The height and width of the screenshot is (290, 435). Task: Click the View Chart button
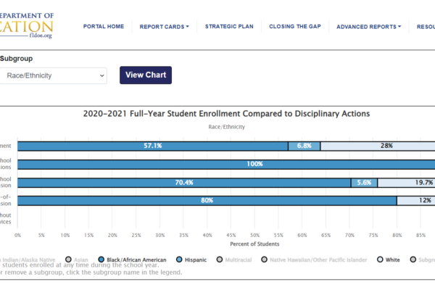point(145,75)
